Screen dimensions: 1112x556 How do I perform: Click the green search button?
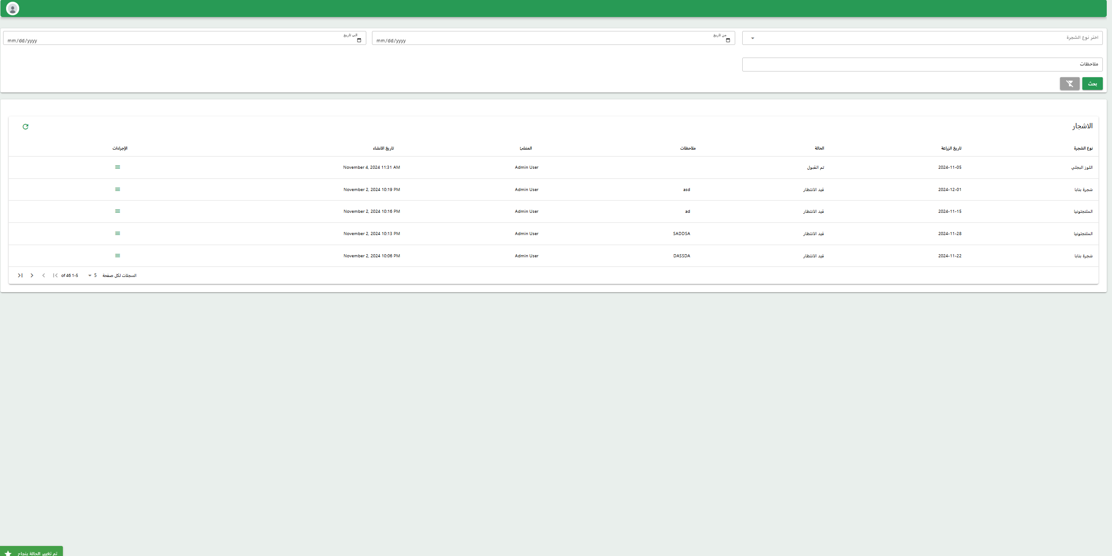[x=1092, y=84]
